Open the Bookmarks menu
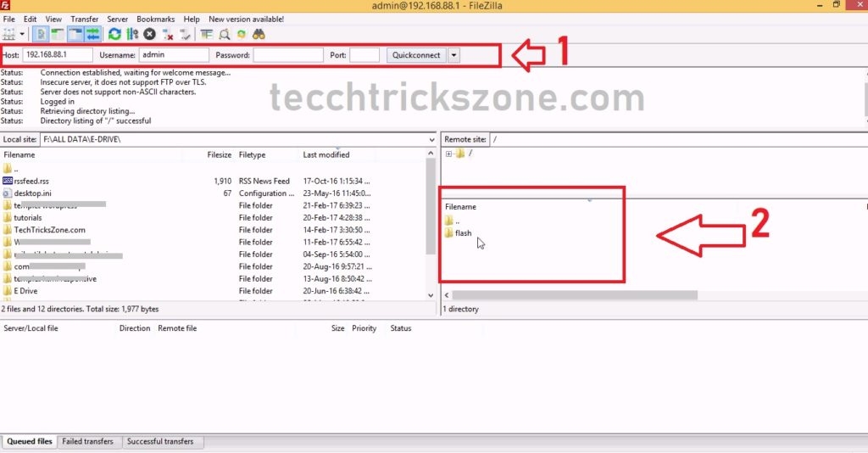Viewport: 868px width, 453px height. (x=155, y=19)
